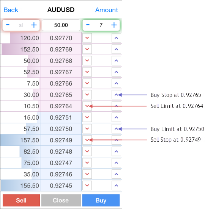Place Sell Limit using down arrow at 0.92764

pyautogui.click(x=87, y=106)
